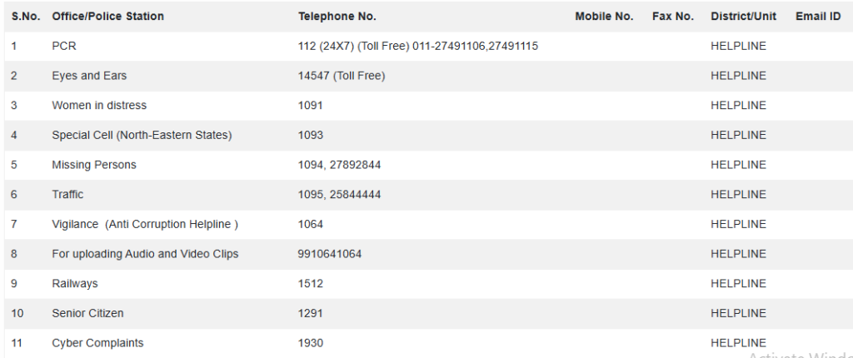Image resolution: width=853 pixels, height=358 pixels.
Task: Click the 14547 (Toll Free) number
Action: point(342,76)
